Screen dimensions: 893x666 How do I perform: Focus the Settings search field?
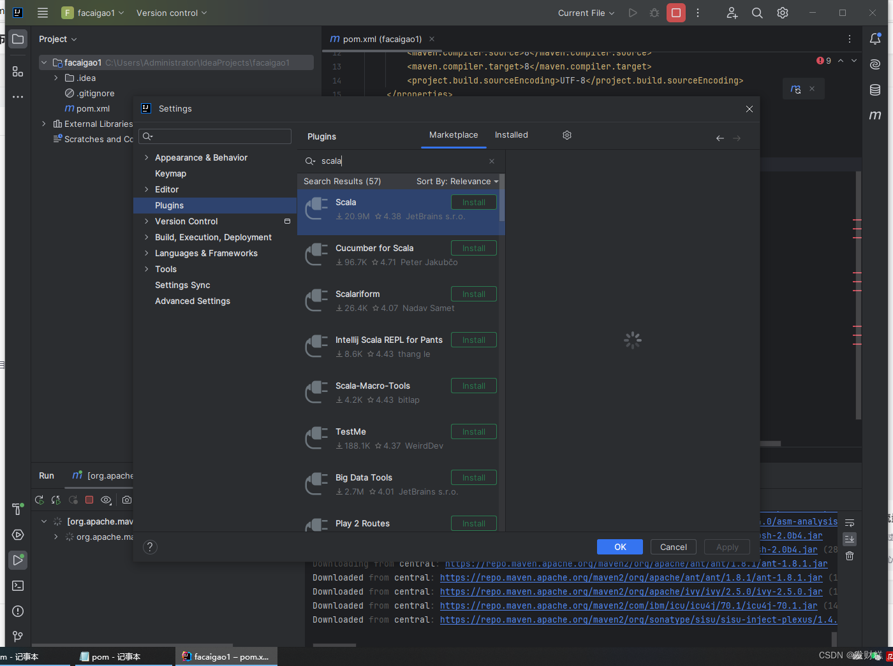click(216, 136)
